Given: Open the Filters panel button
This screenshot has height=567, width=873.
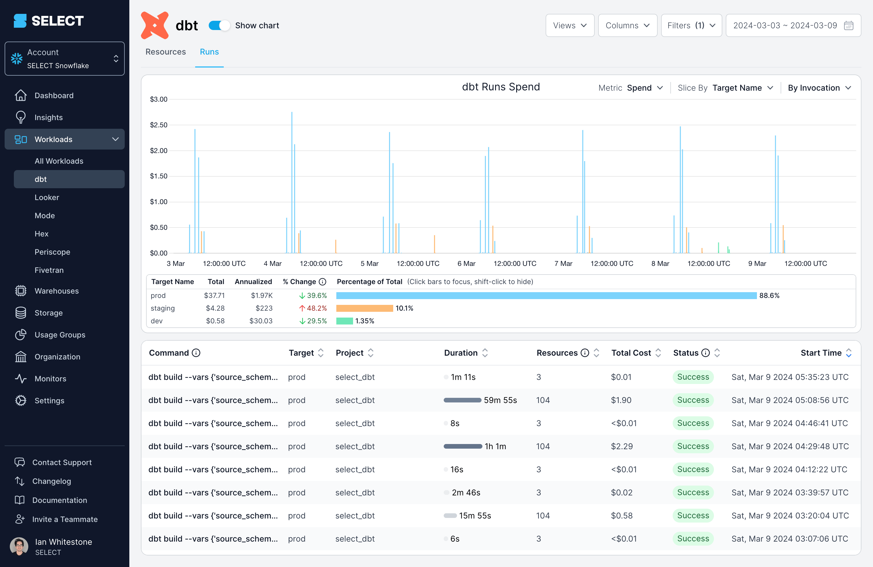Looking at the screenshot, I should click(x=691, y=25).
